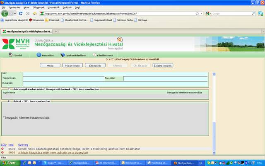Click the form vertical scrollbar thumb

coord(214,137)
